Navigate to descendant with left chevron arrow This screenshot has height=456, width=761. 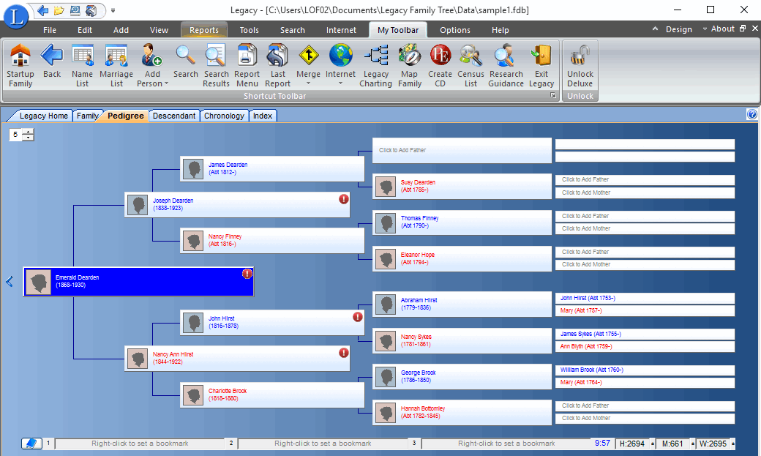[x=10, y=282]
